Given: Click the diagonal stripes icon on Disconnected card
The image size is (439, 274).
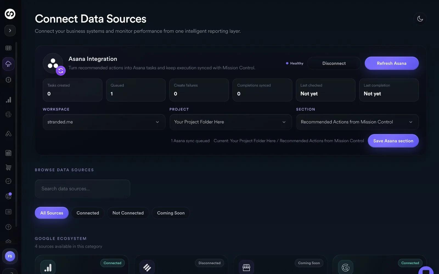Looking at the screenshot, I should [147, 267].
